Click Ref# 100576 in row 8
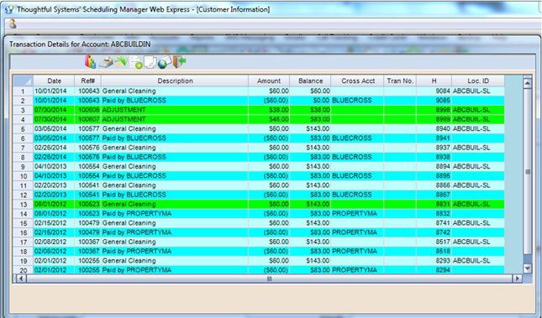Viewport: 542px width, 318px height. 89,157
